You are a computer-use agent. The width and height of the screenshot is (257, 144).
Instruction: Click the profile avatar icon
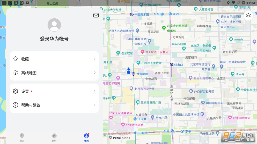point(54,25)
